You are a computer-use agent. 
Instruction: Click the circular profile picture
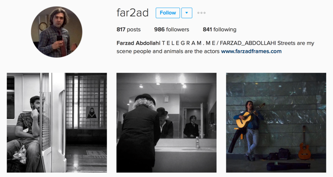click(57, 32)
